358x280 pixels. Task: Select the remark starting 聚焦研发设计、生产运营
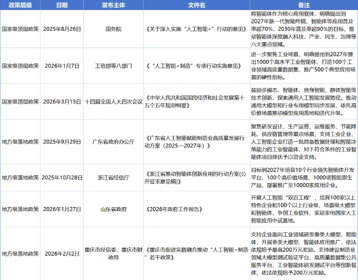click(x=304, y=142)
